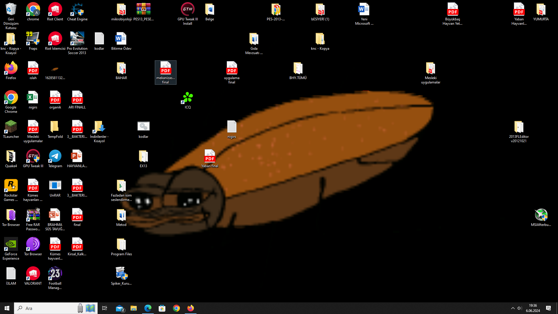558x314 pixels.
Task: Select the VALORANT desktop shortcut
Action: click(x=33, y=276)
